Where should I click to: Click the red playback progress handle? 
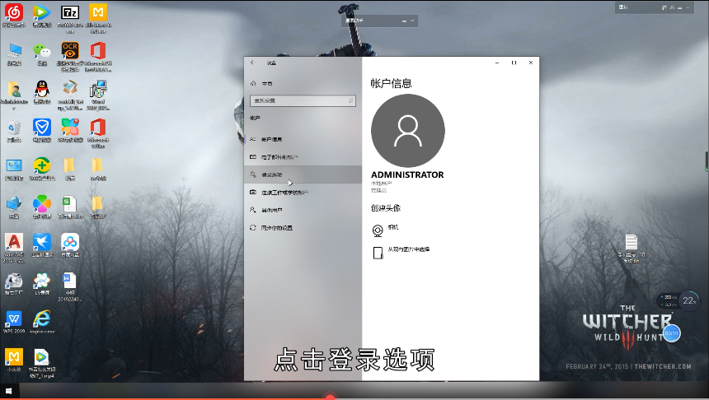(x=331, y=398)
